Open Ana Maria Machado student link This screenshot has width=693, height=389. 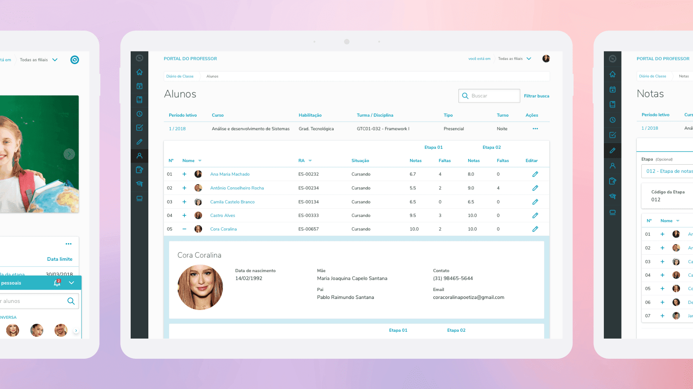230,174
